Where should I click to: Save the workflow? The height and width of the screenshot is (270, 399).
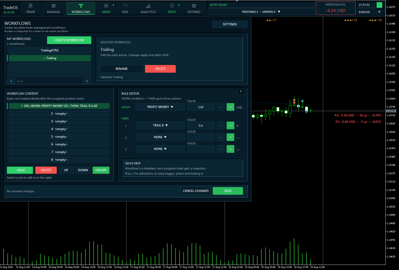point(228,191)
